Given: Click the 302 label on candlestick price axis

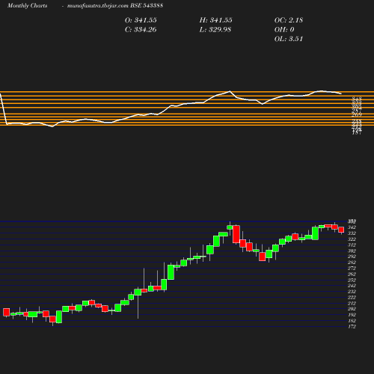Looking at the screenshot, I should tap(352, 251).
